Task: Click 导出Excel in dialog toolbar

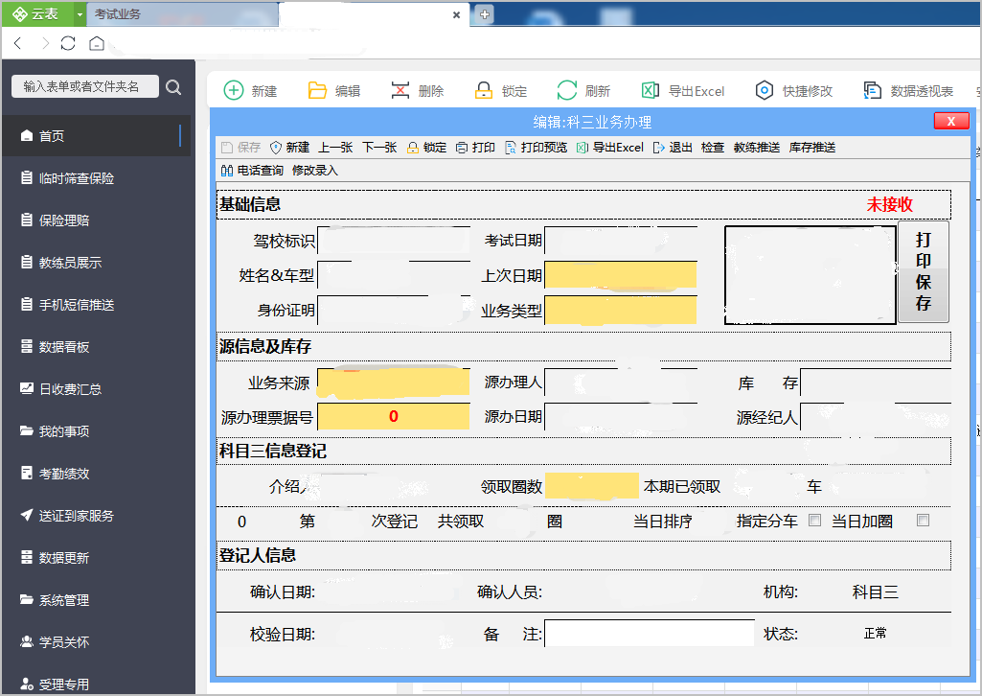Action: point(610,148)
